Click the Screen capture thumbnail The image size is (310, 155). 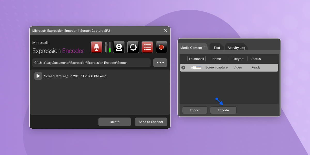pyautogui.click(x=196, y=67)
